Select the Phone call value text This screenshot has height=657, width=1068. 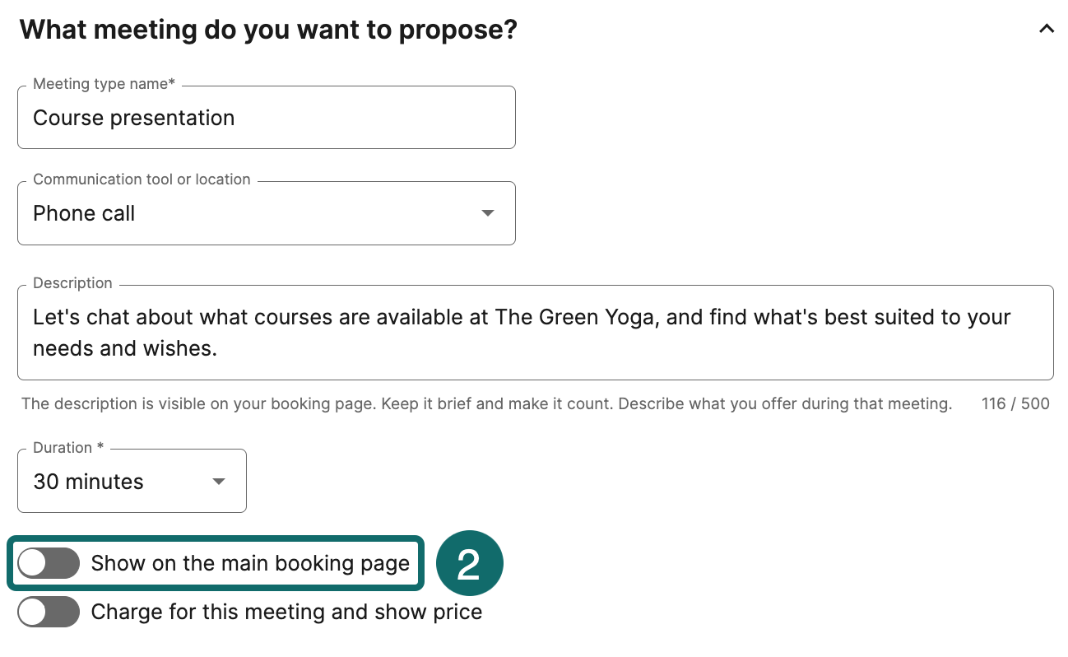tap(84, 213)
